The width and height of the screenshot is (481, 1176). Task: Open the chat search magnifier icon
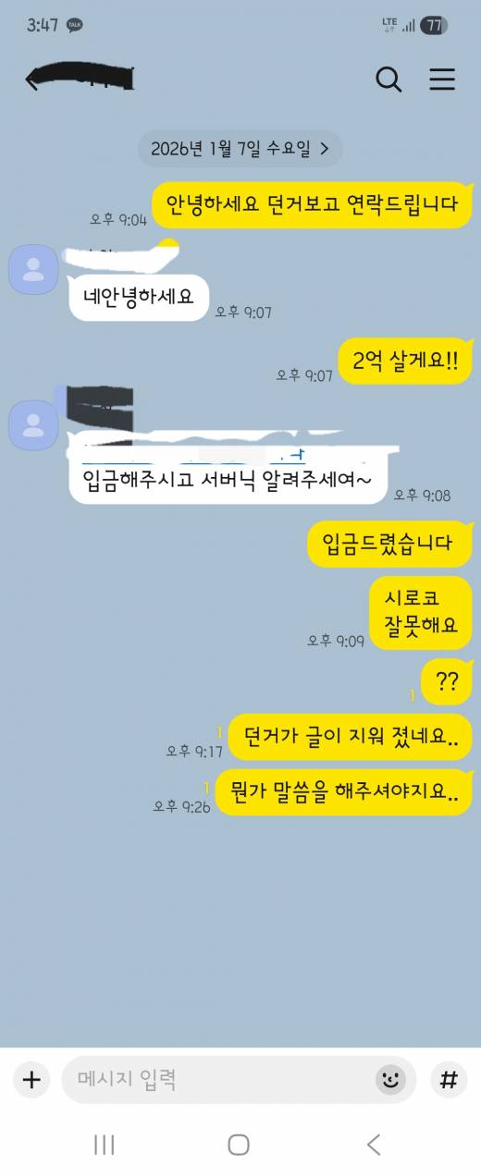[388, 80]
